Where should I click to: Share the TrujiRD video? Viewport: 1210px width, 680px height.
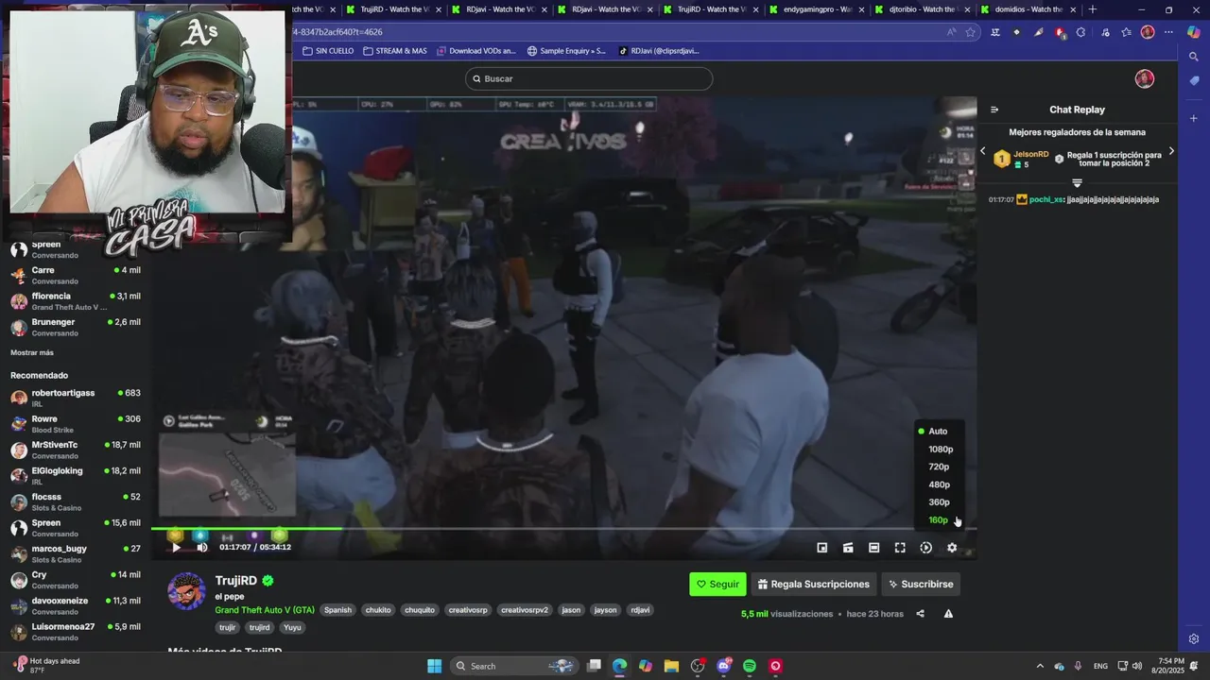click(x=920, y=614)
